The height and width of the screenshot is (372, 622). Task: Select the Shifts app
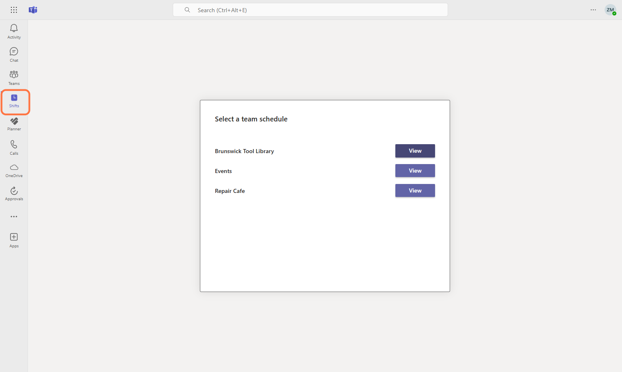coord(14,101)
